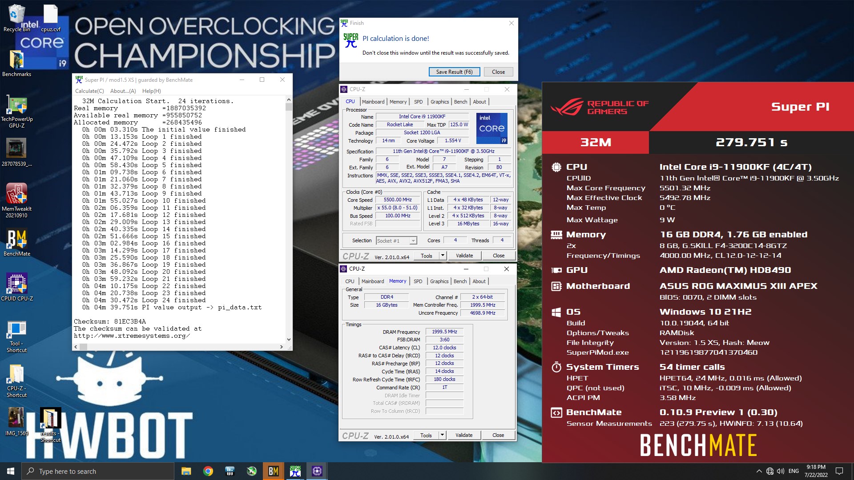Launch the MemTweakIt 20210910 desktop icon

click(16, 200)
